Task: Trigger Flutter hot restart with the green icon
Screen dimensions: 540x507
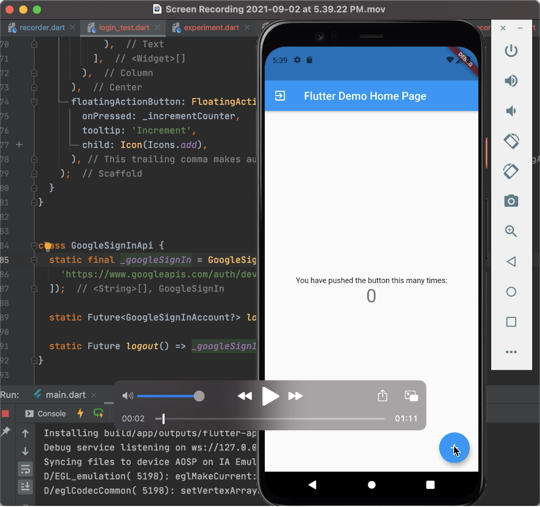Action: [99, 413]
